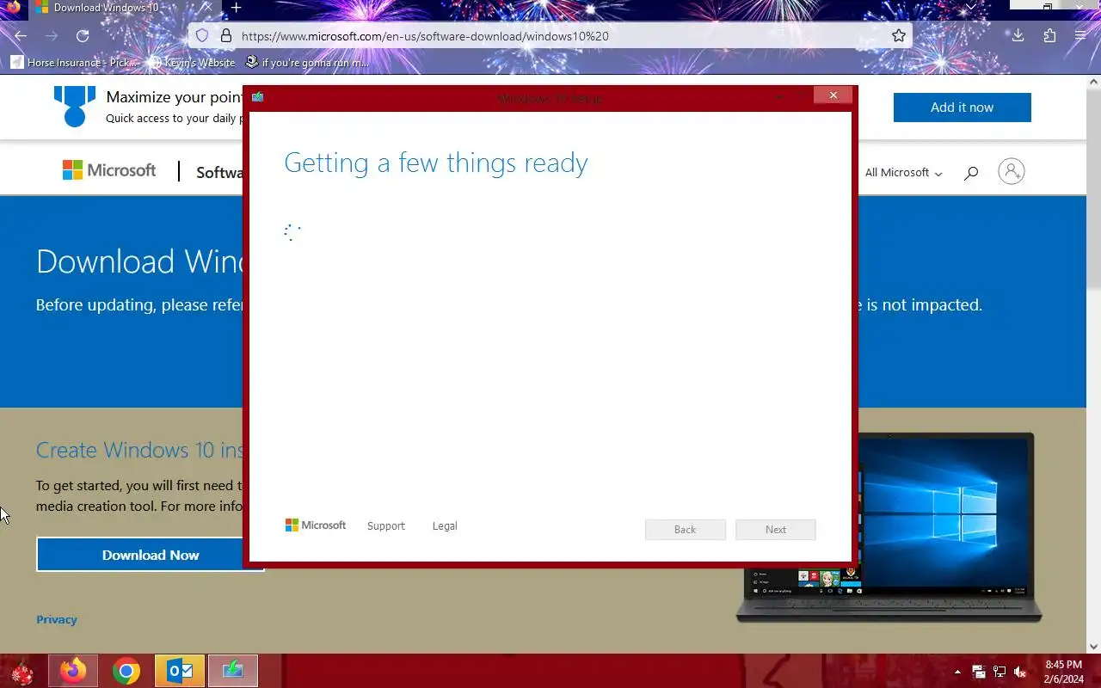List all tabs dropdown arrow in Firefox
This screenshot has width=1101, height=688.
coord(971,7)
